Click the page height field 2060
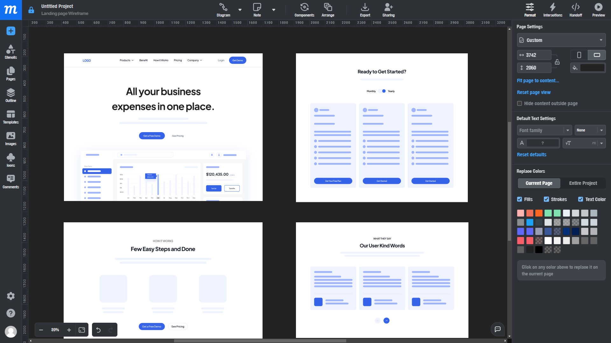Viewport: 611px width, 343px height. (534, 68)
